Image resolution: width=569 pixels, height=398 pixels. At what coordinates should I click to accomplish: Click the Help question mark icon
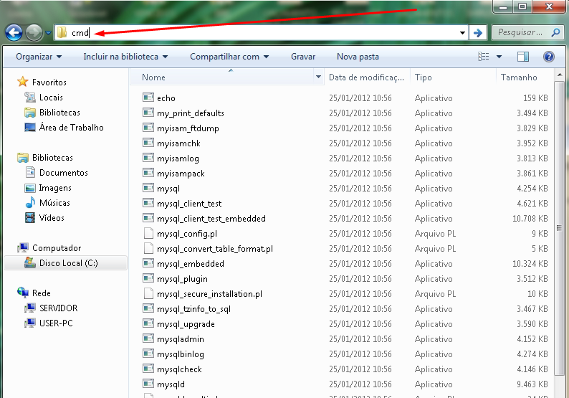coord(549,57)
